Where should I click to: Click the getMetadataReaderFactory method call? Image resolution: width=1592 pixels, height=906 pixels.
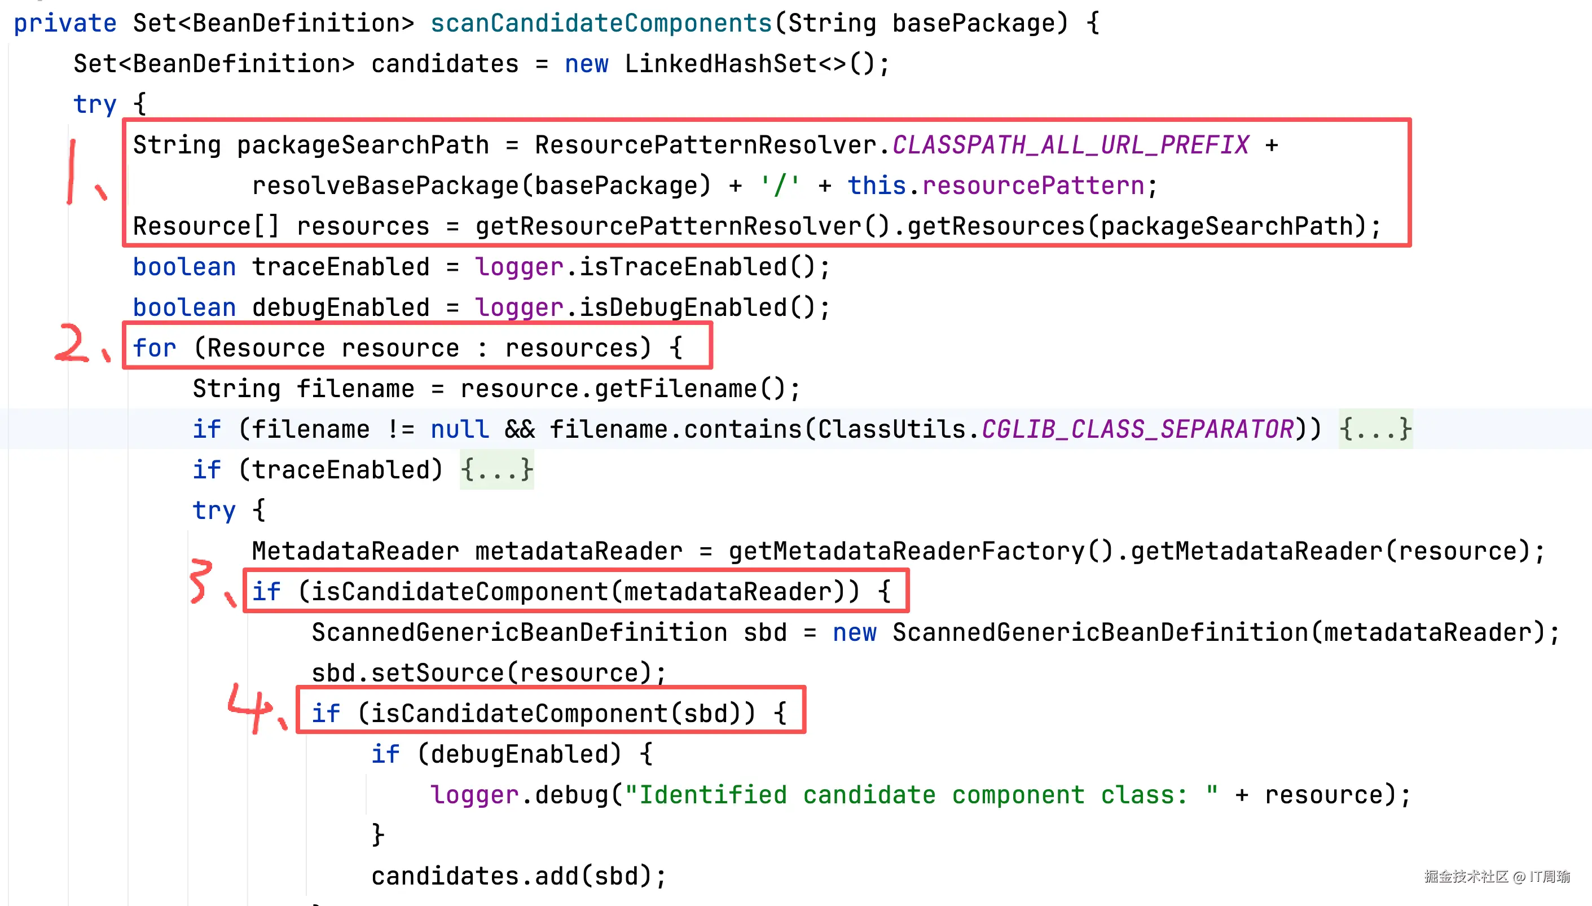[x=906, y=551]
